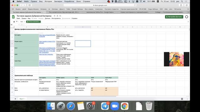The width and height of the screenshot is (200, 112).
Task: Select cell Сравнительная таблица heading
Action: click(x=24, y=75)
